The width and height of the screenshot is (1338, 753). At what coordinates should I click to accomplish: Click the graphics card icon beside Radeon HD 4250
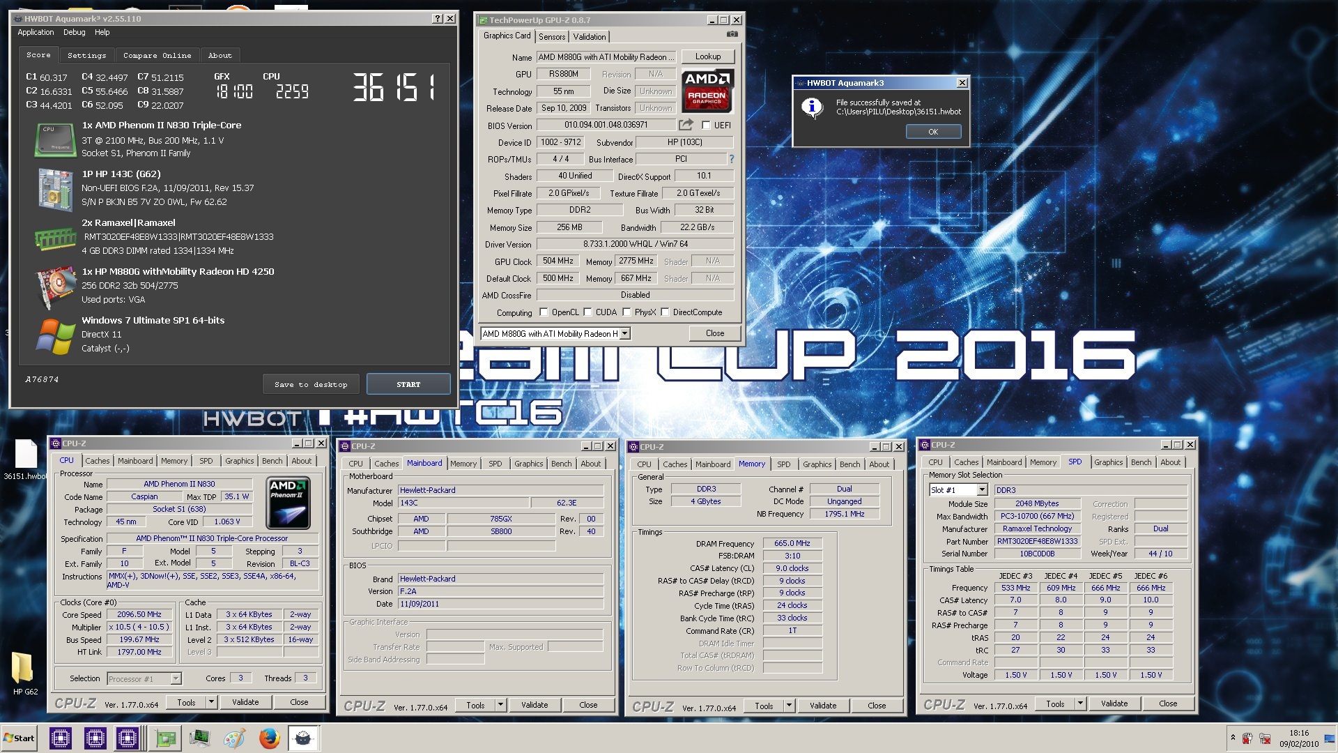(55, 287)
